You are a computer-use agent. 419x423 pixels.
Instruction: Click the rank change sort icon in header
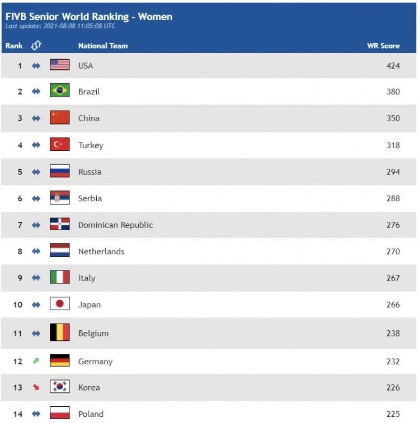click(x=36, y=45)
